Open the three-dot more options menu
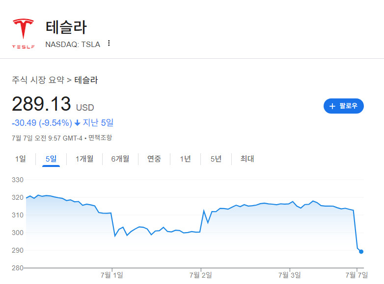 coord(109,43)
